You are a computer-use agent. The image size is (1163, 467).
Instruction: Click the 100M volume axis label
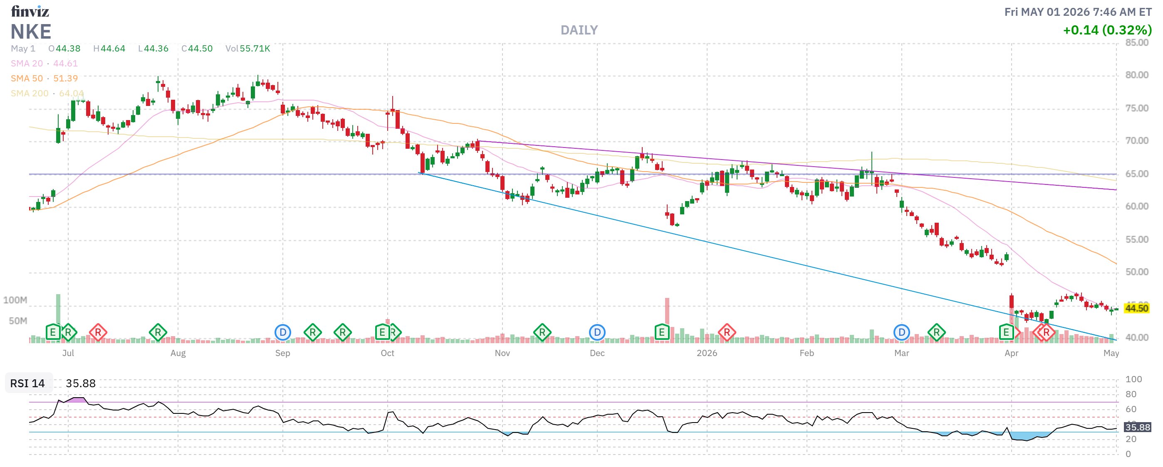pyautogui.click(x=15, y=300)
